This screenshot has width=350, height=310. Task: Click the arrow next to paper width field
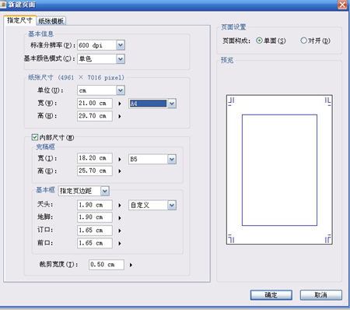[x=120, y=104]
